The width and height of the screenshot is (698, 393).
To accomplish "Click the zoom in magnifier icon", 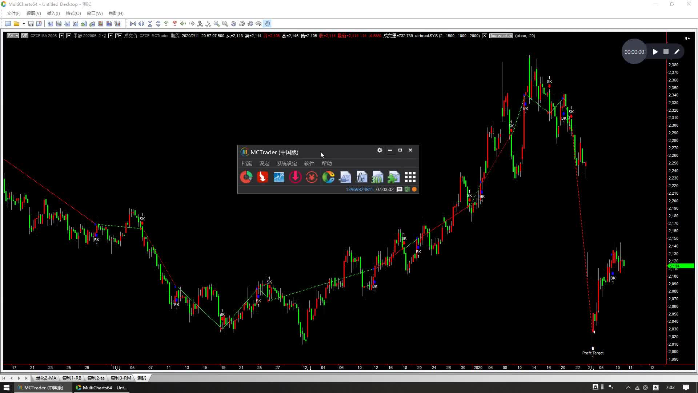I will (x=217, y=24).
